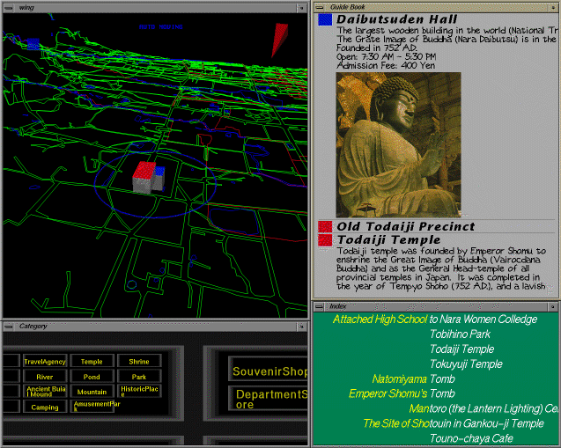Open the Category window menu button

pos(9,327)
